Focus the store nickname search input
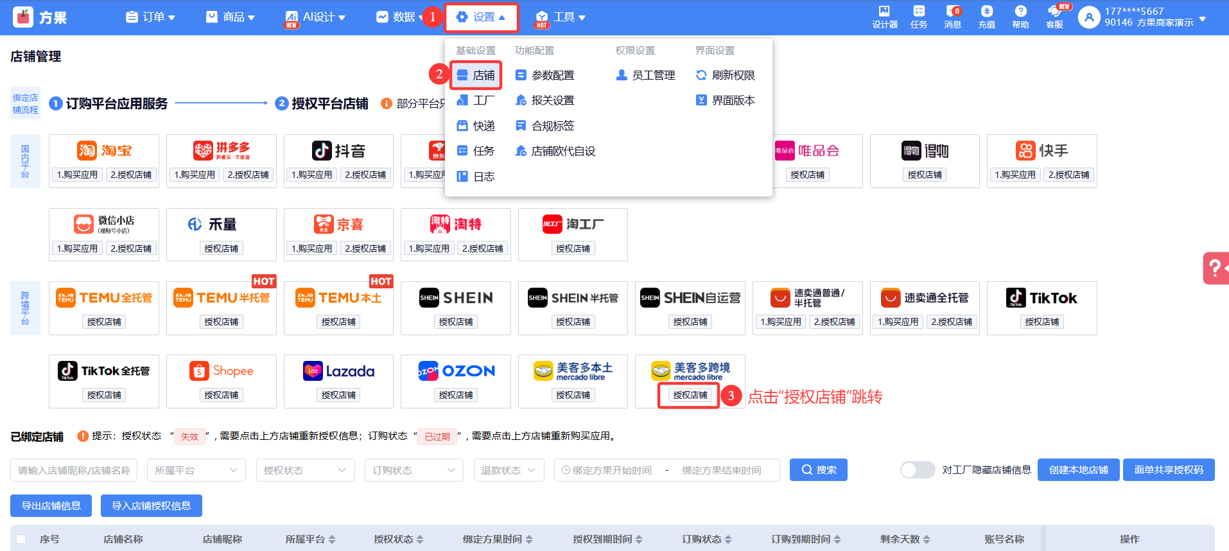Viewport: 1229px width, 551px height. tap(74, 470)
